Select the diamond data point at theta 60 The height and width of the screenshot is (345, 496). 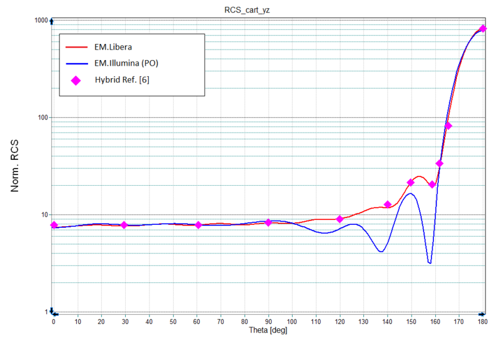[x=198, y=225]
